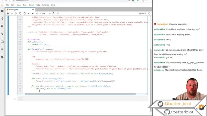Open the View menu
The height and width of the screenshot is (116, 207).
pos(19,5)
